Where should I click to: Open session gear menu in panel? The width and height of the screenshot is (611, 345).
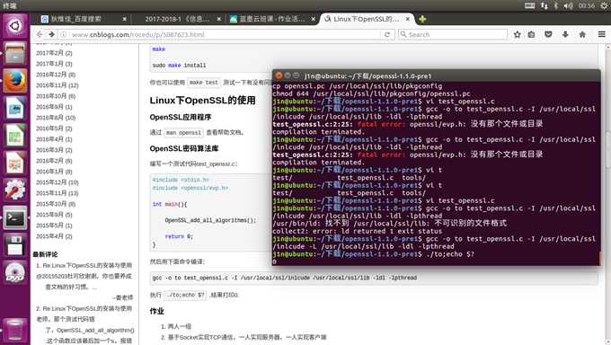(x=604, y=5)
